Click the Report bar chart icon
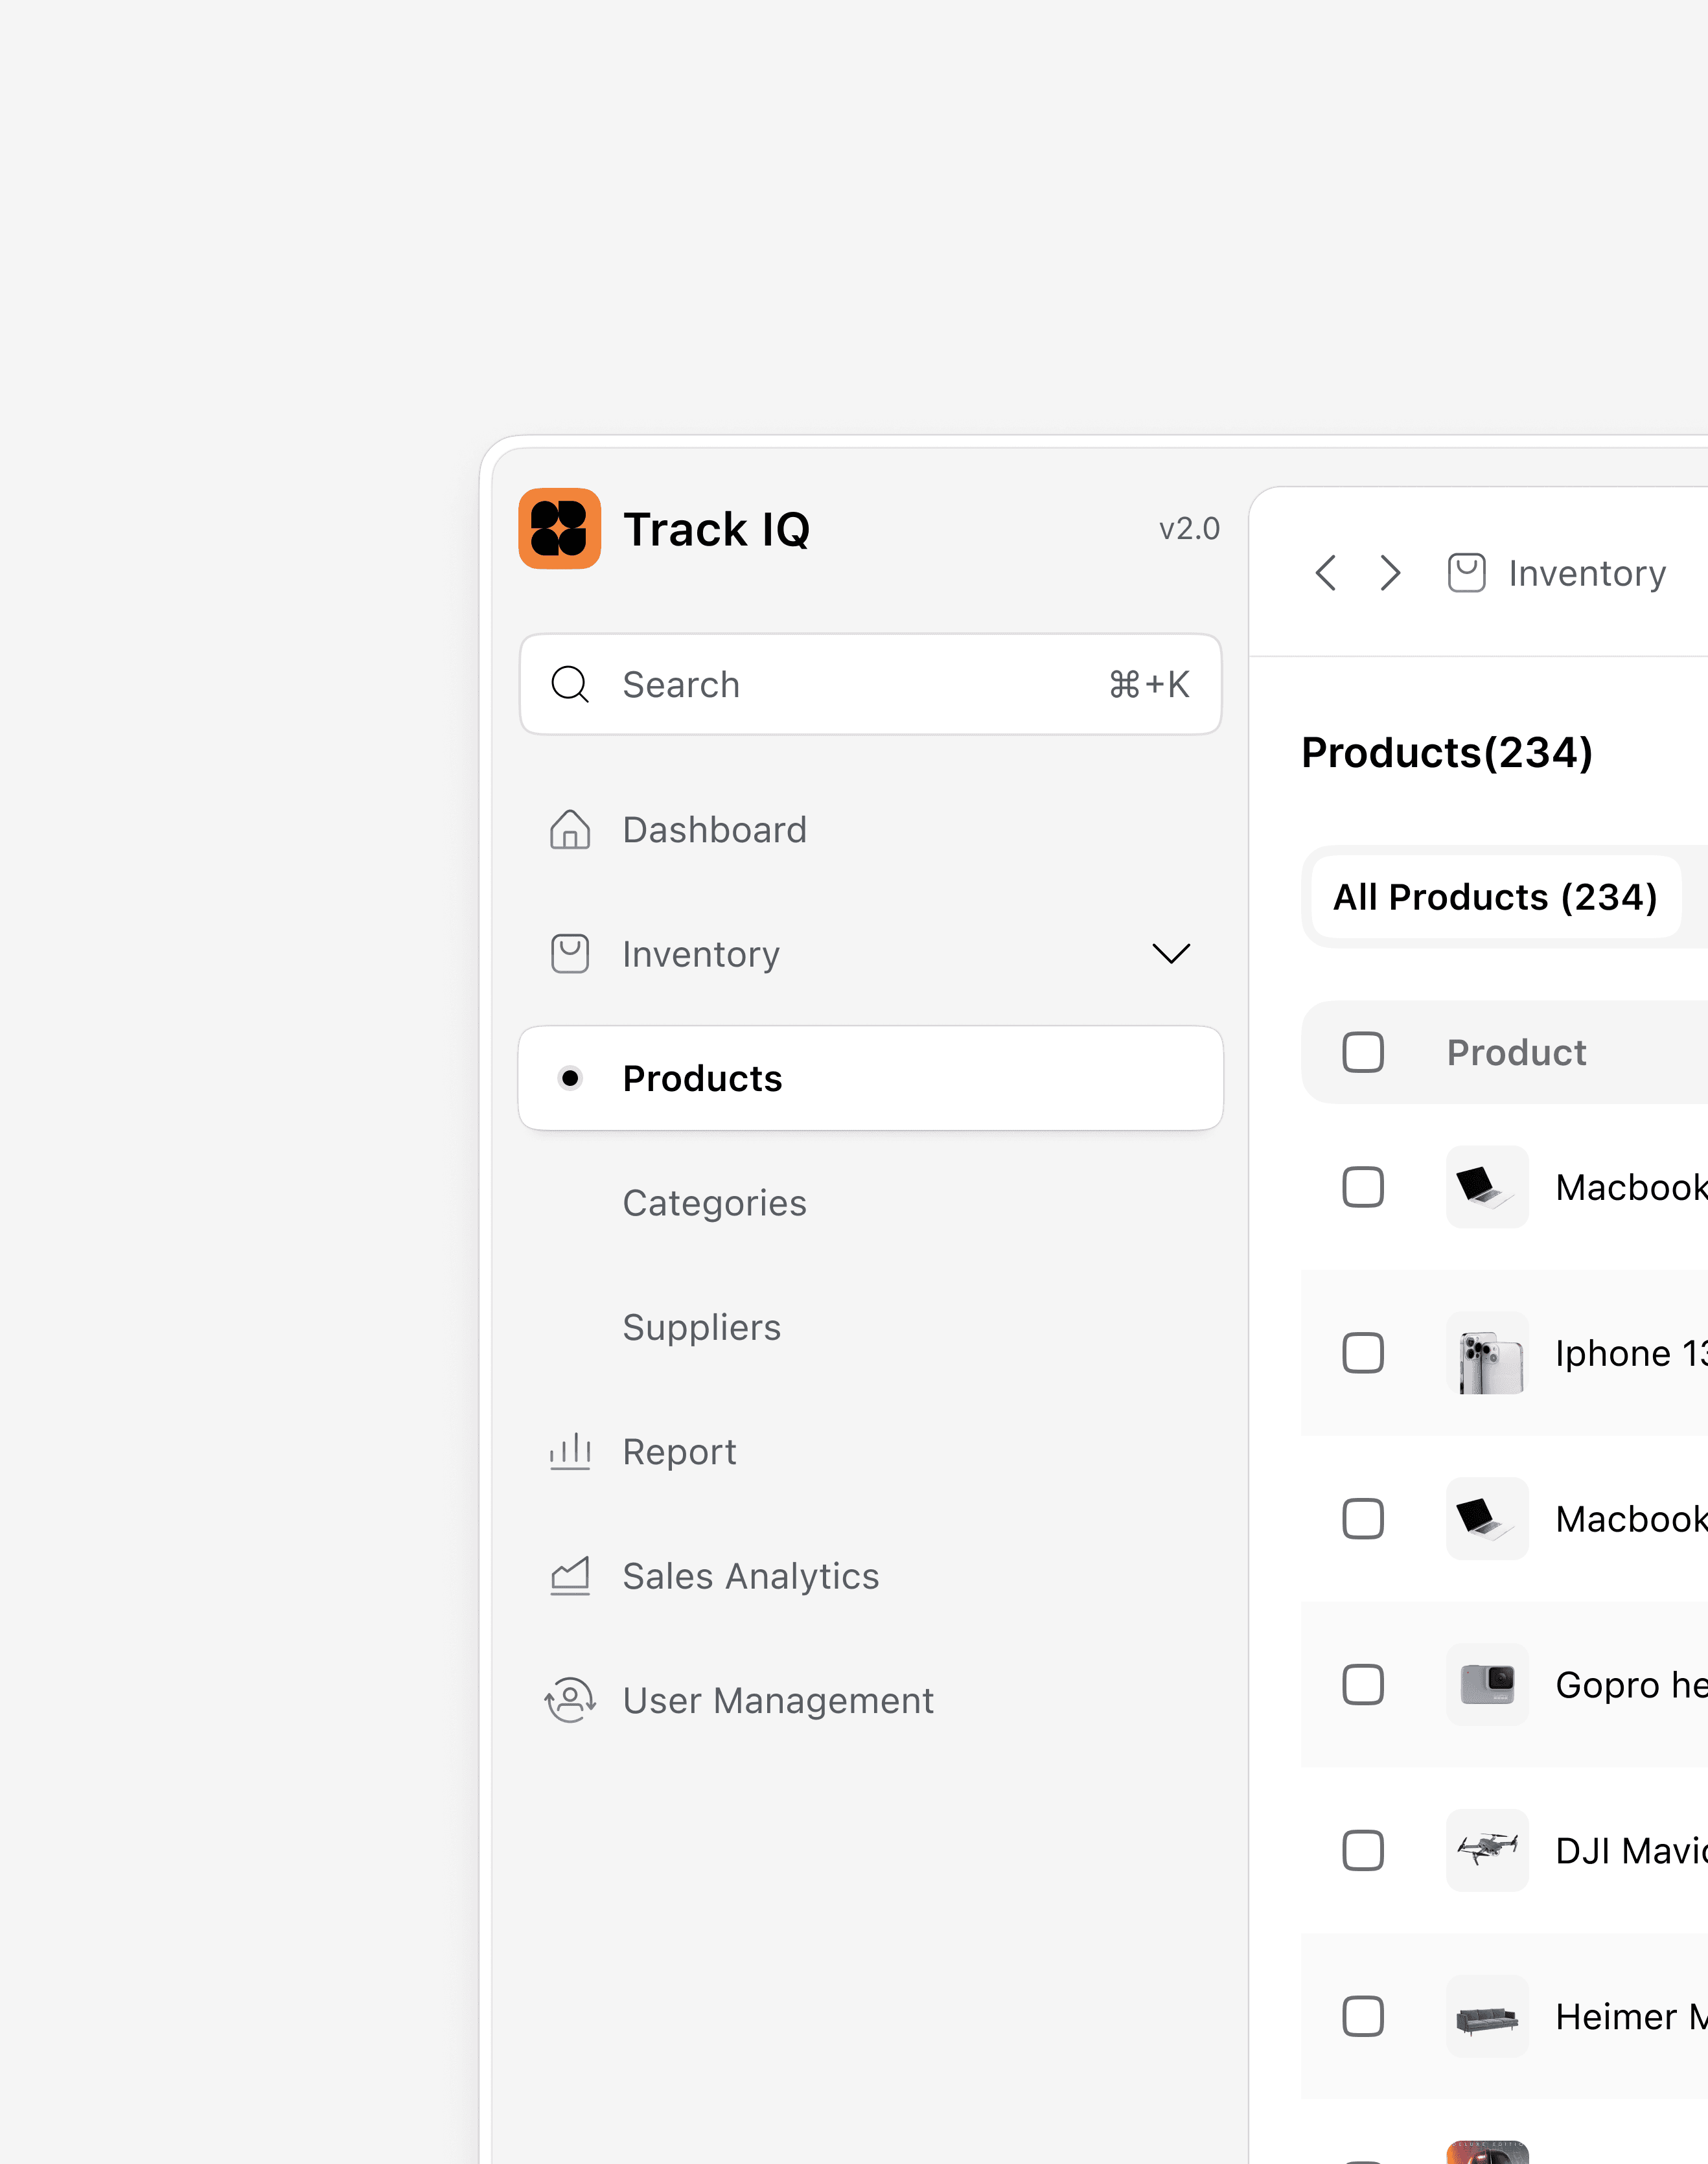The width and height of the screenshot is (1708, 2164). (570, 1451)
